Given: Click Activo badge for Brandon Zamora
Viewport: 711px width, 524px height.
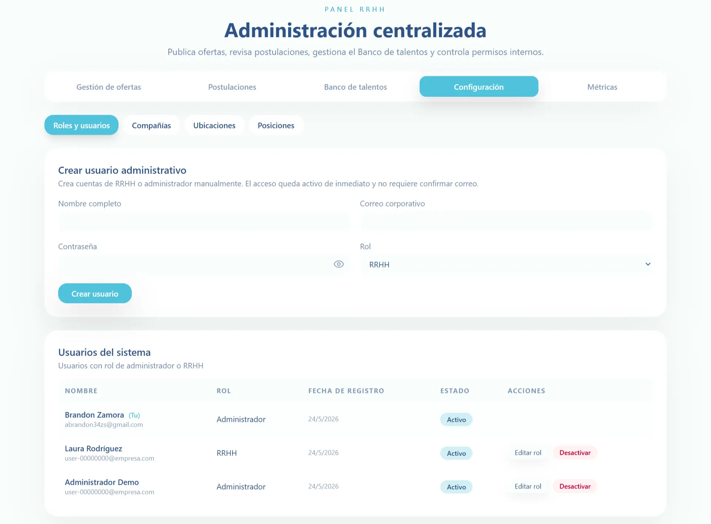Looking at the screenshot, I should tap(456, 420).
